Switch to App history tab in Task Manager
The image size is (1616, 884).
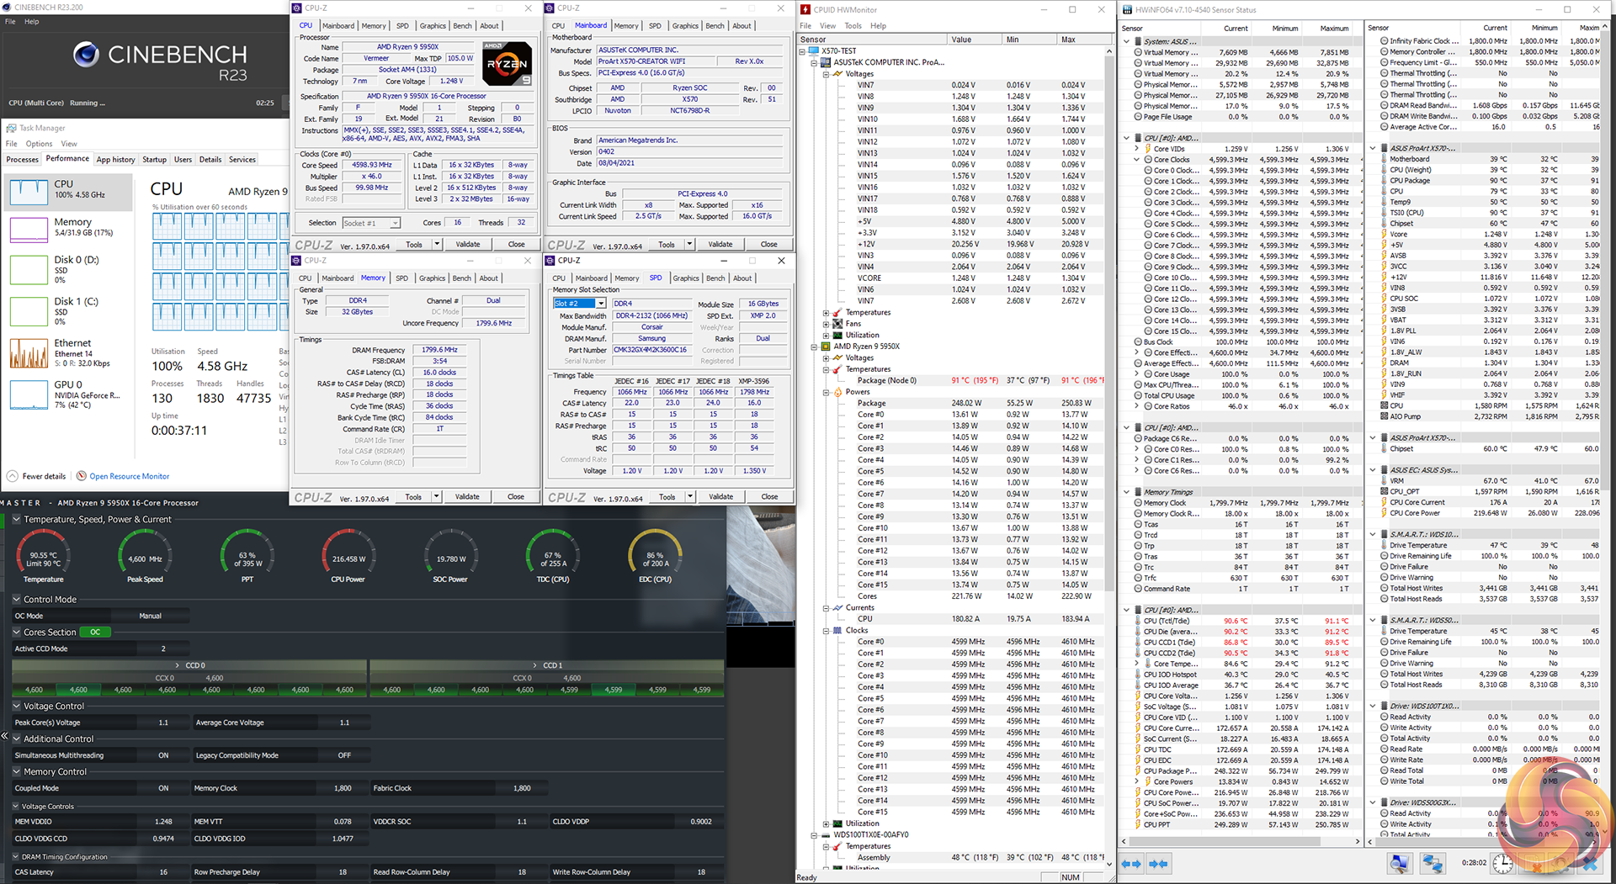coord(115,160)
